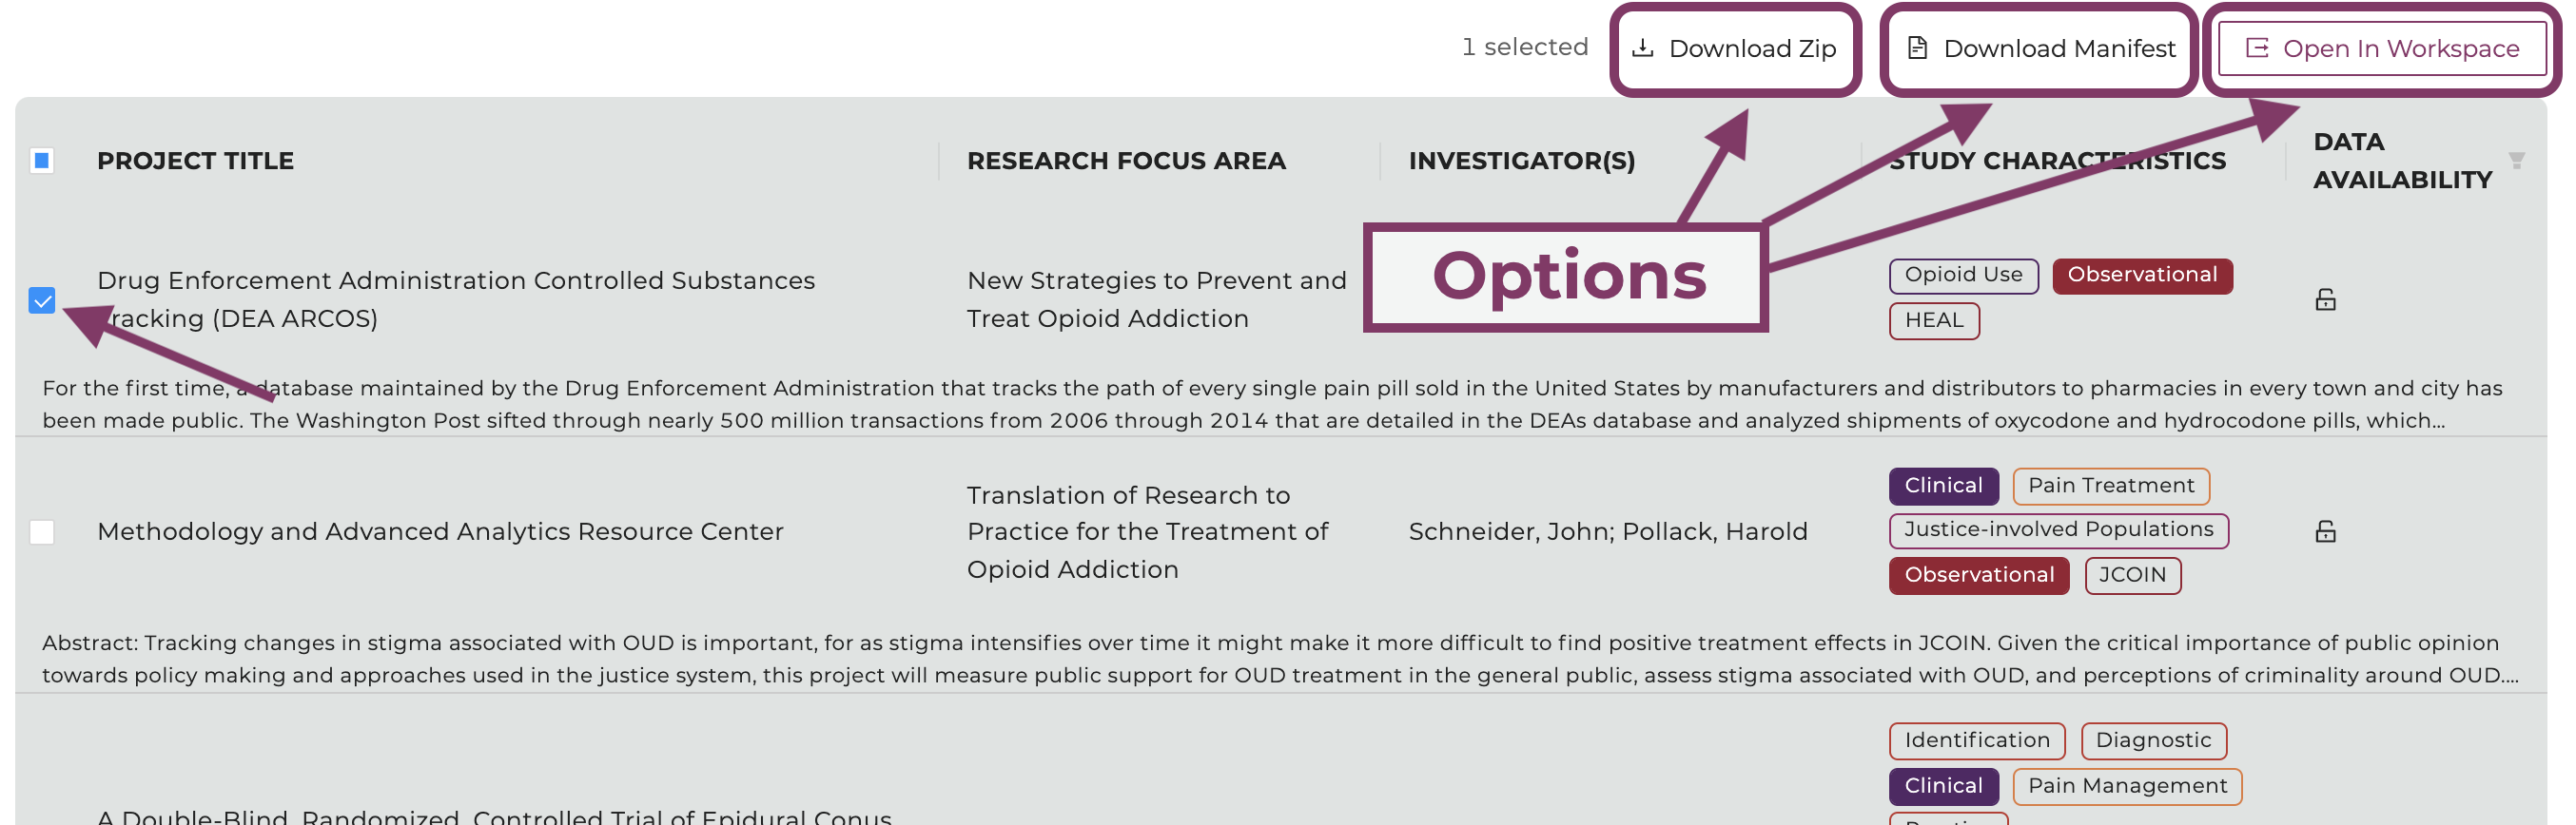Sort by the Project Title column header

(x=195, y=161)
